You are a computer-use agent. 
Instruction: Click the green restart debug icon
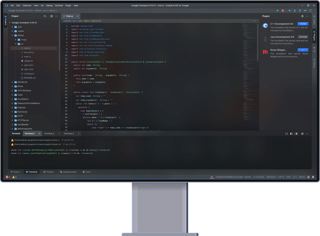coord(311,10)
